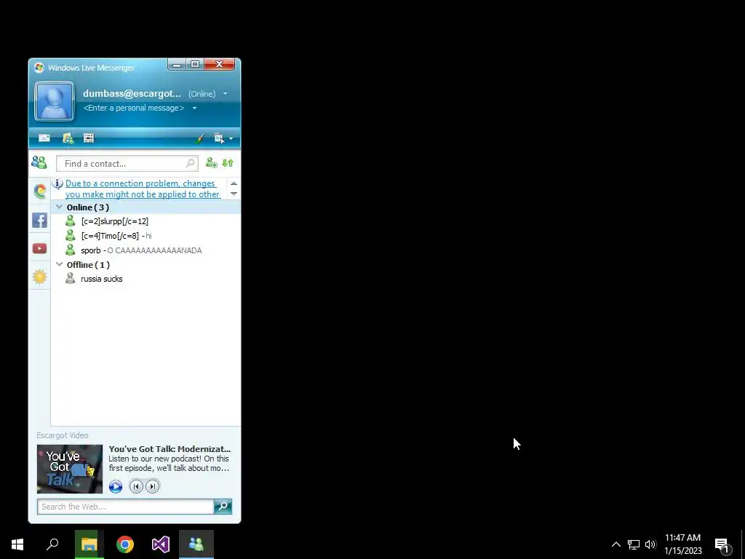
Task: Click the user display picture avatar
Action: click(x=54, y=100)
